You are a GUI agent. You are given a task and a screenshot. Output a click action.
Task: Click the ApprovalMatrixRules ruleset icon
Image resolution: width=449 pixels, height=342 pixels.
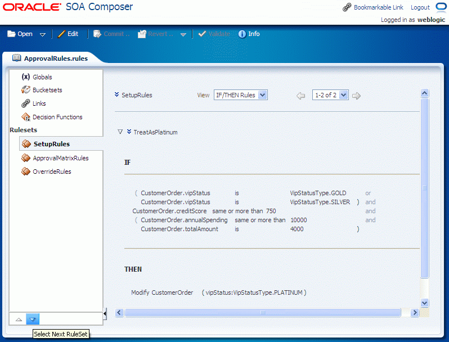(x=26, y=157)
